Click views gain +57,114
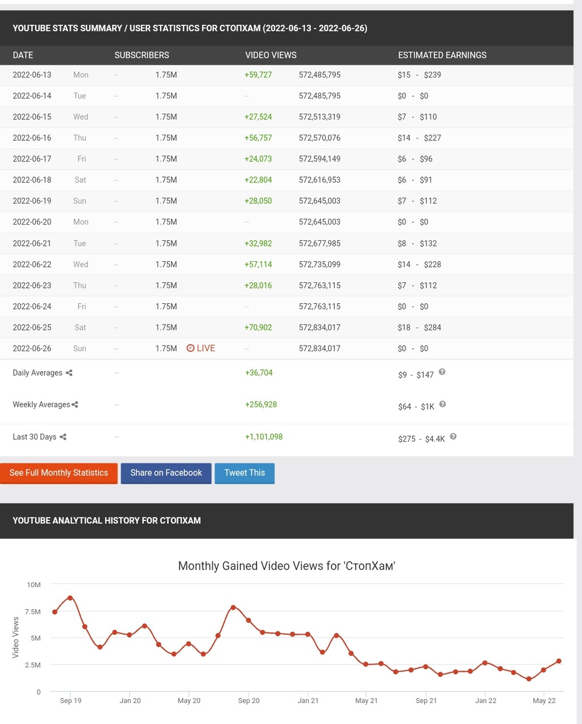This screenshot has height=724, width=582. coord(258,264)
